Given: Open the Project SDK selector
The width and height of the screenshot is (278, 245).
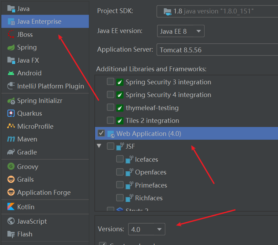Looking at the screenshot, I should (217, 11).
